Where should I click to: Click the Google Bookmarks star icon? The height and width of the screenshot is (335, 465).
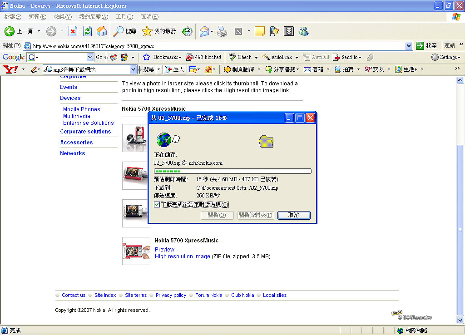(146, 57)
